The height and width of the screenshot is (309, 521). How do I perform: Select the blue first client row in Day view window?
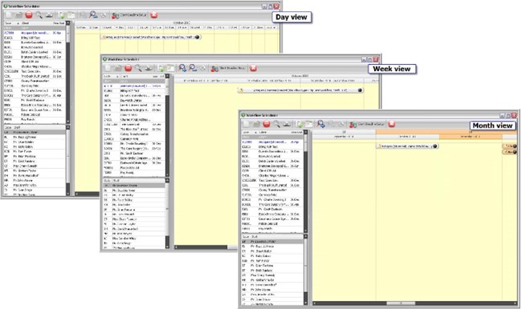pyautogui.click(x=35, y=33)
